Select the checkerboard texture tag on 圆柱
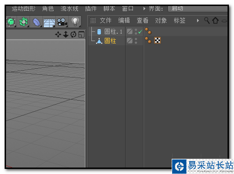Viewport: 234px width, 174px height. [x=157, y=40]
